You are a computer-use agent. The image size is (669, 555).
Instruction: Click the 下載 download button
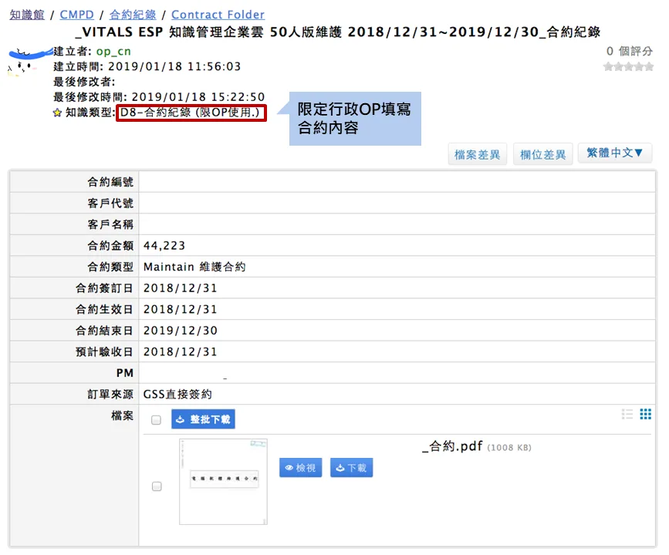[x=352, y=468]
